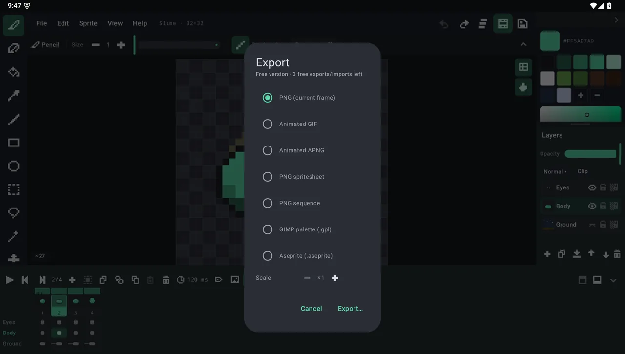Select the Rectangle shape tool
625x354 pixels.
pos(14,143)
